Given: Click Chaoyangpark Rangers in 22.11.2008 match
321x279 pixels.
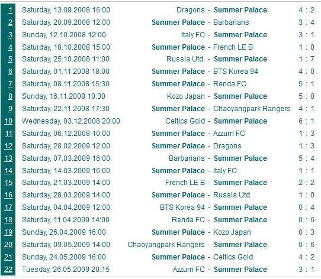Looking at the screenshot, I should tap(252, 109).
